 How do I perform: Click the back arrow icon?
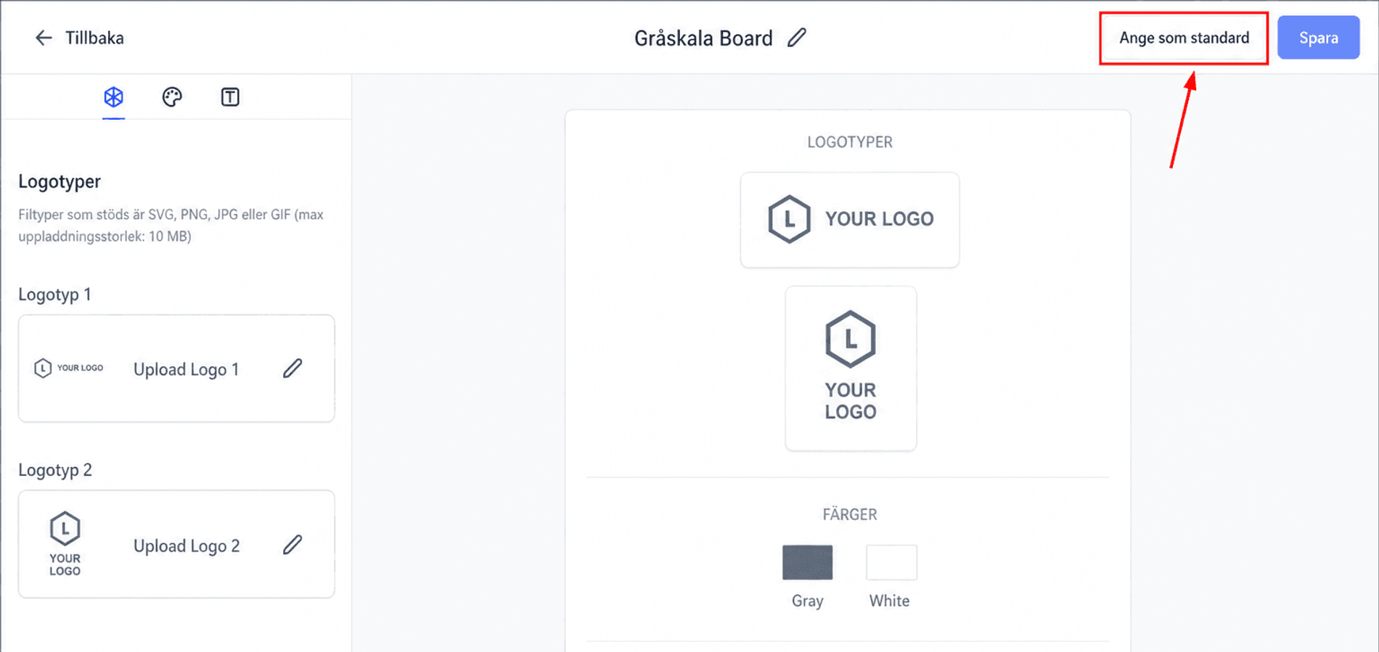pos(44,38)
